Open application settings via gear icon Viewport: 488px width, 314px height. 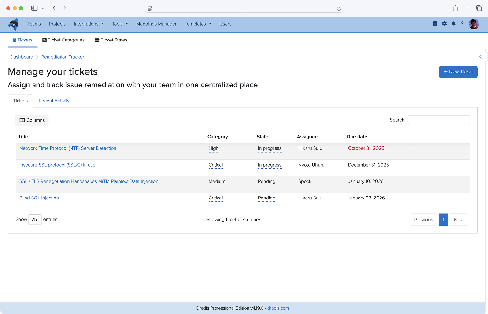[x=444, y=24]
